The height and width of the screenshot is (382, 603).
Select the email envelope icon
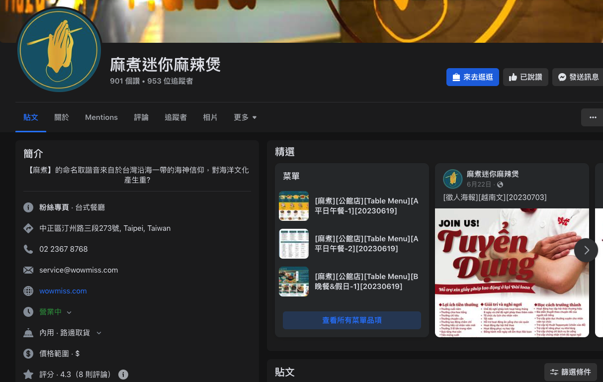click(x=28, y=270)
